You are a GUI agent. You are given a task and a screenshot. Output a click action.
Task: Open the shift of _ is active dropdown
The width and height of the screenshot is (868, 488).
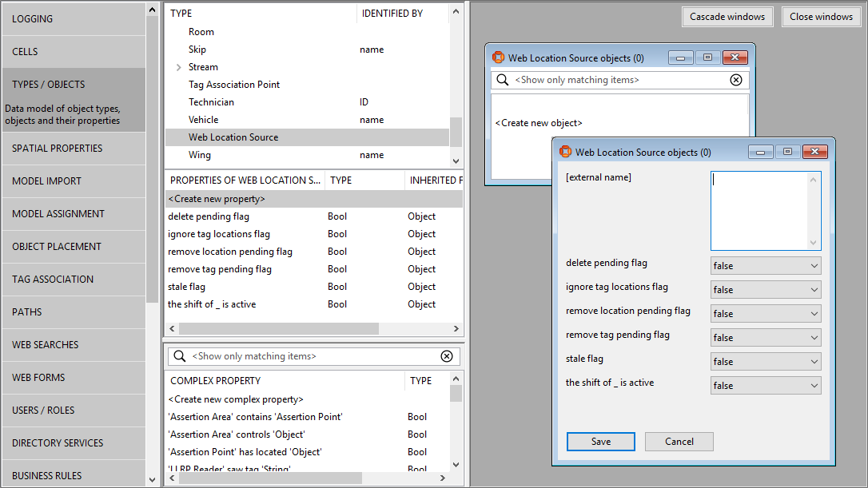[x=766, y=386]
